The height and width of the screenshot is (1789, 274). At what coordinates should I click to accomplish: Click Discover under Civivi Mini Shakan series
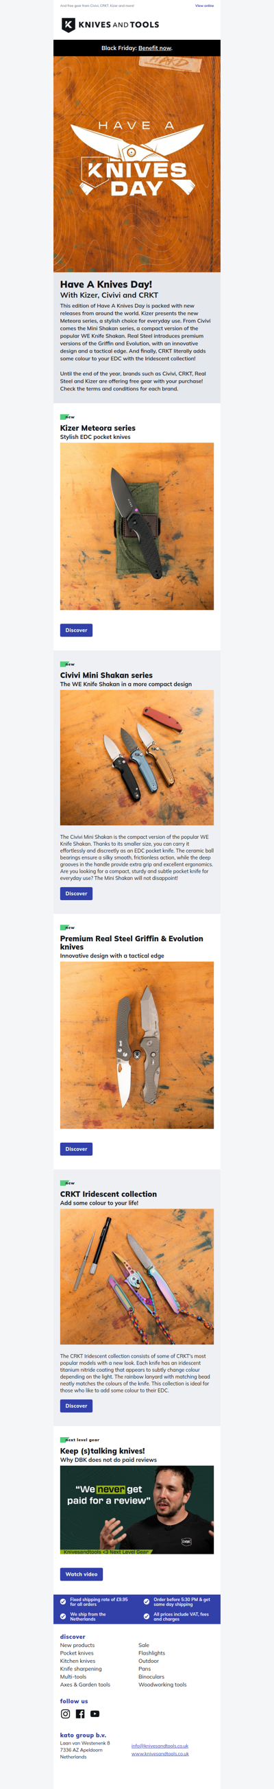click(76, 893)
